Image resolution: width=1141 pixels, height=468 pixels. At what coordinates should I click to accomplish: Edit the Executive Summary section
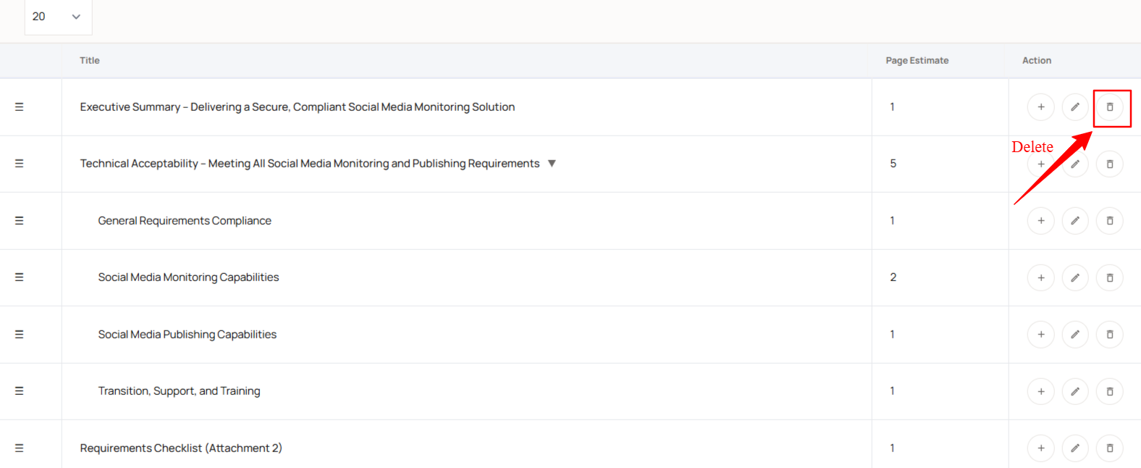click(1075, 107)
